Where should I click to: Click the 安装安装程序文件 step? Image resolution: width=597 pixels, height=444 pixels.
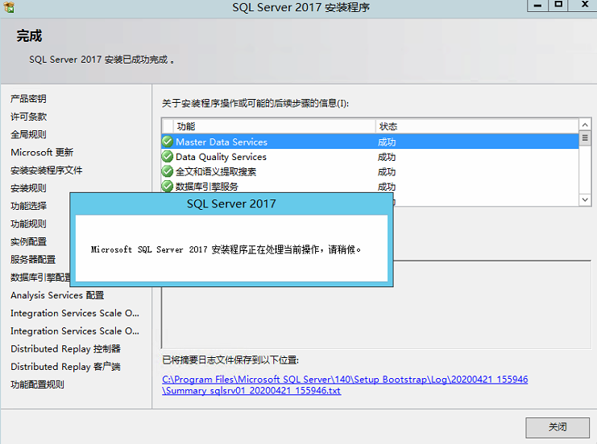point(47,171)
